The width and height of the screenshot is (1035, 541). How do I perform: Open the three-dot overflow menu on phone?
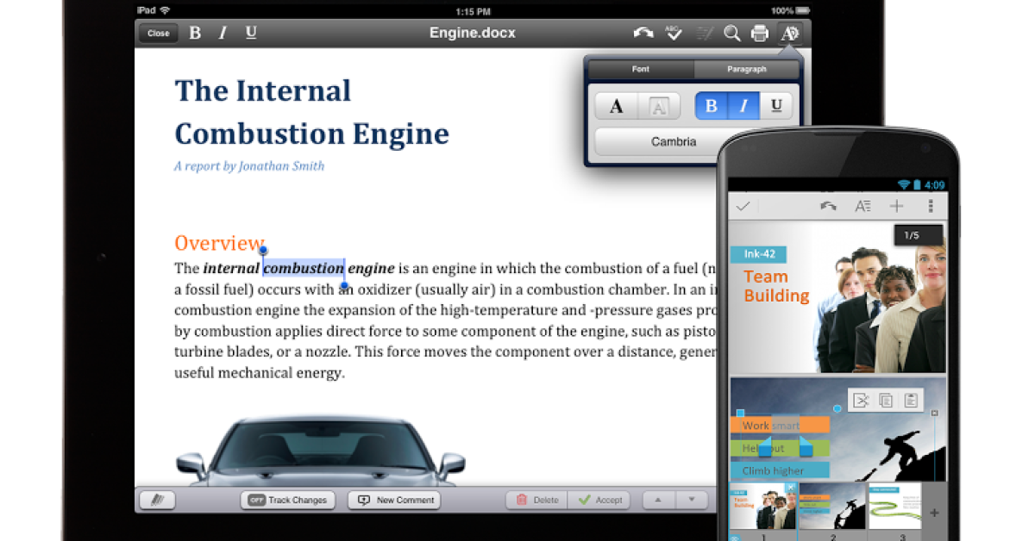pyautogui.click(x=931, y=206)
